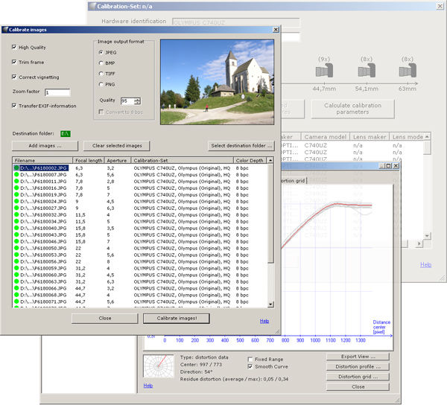447x405 pixels.
Task: Click the 54,1mm lens zoom icon
Action: coord(367,70)
